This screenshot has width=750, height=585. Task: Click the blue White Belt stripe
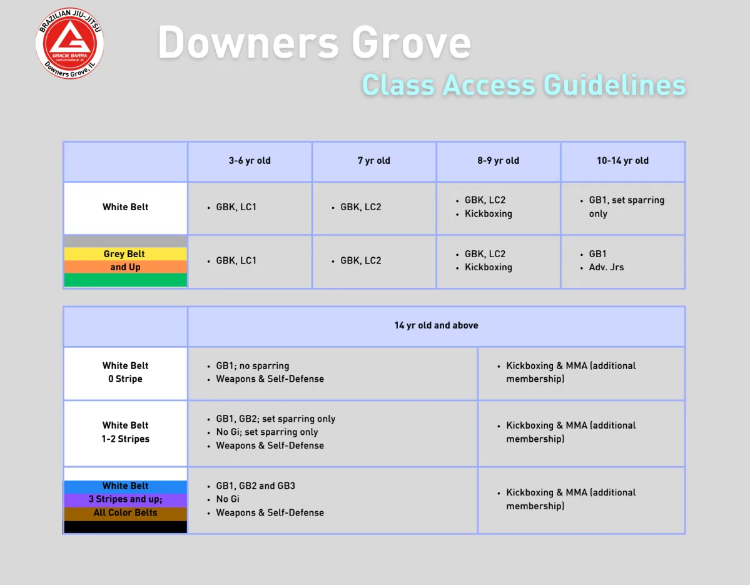124,486
